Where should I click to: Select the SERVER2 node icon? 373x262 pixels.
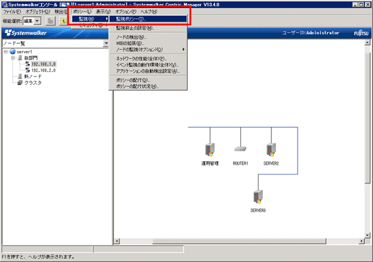click(x=271, y=150)
